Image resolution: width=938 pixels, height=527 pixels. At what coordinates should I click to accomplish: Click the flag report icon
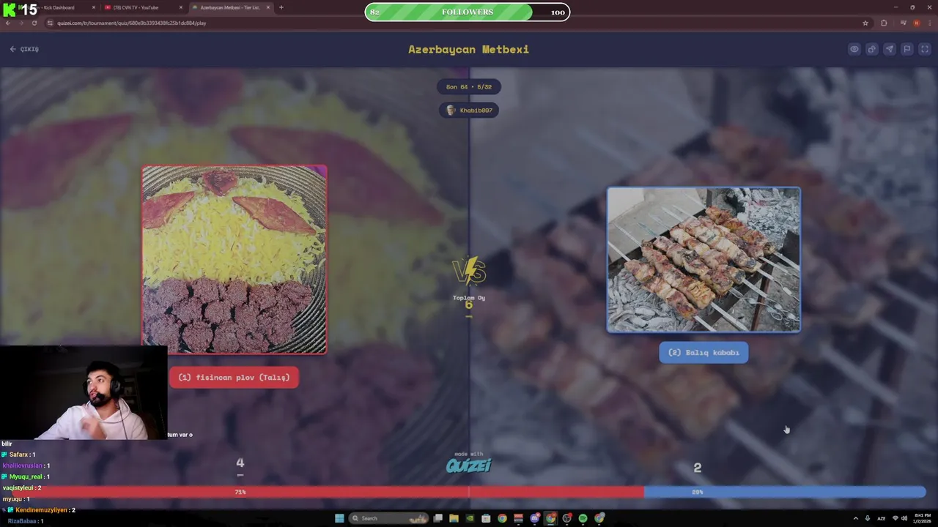[x=907, y=49]
